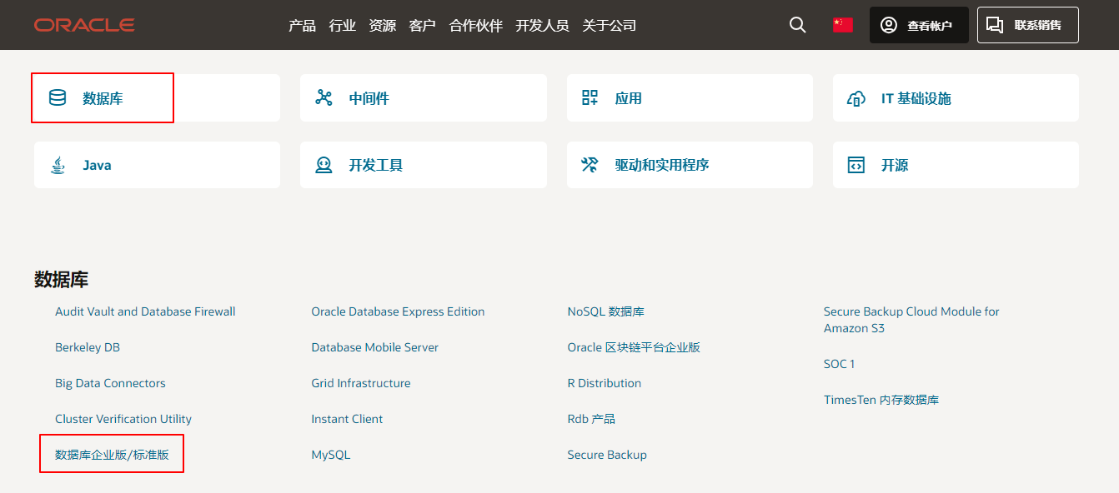Click the IT infrastructure cloud icon
This screenshot has height=493, width=1119.
[856, 98]
